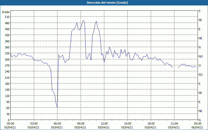
Task: Click the 'NE' compass label aligned with 30
Action: coord(200,111)
